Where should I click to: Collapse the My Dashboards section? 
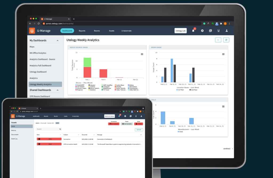[58, 41]
